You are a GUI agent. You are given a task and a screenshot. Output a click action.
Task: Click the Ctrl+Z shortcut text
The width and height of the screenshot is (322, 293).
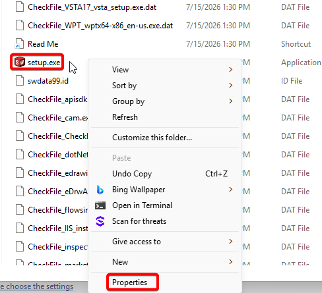point(216,174)
